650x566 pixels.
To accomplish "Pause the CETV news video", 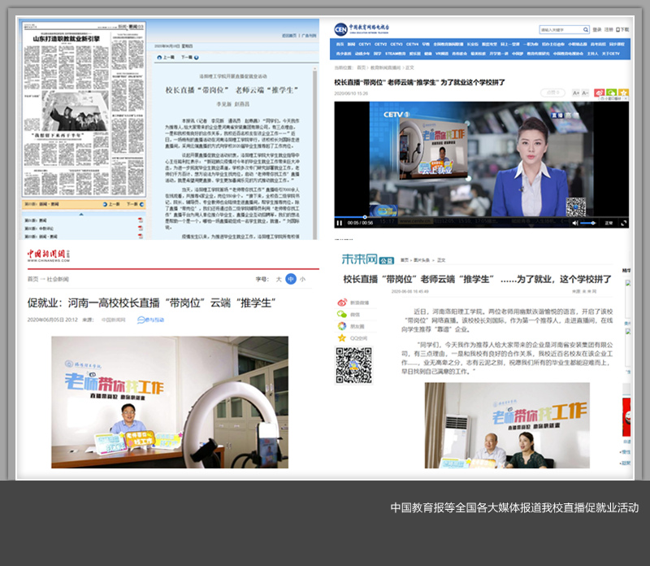I will click(x=339, y=222).
